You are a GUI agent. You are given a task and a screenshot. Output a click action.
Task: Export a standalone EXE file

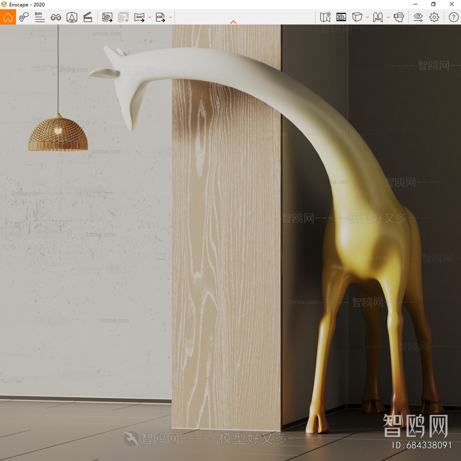click(x=160, y=17)
